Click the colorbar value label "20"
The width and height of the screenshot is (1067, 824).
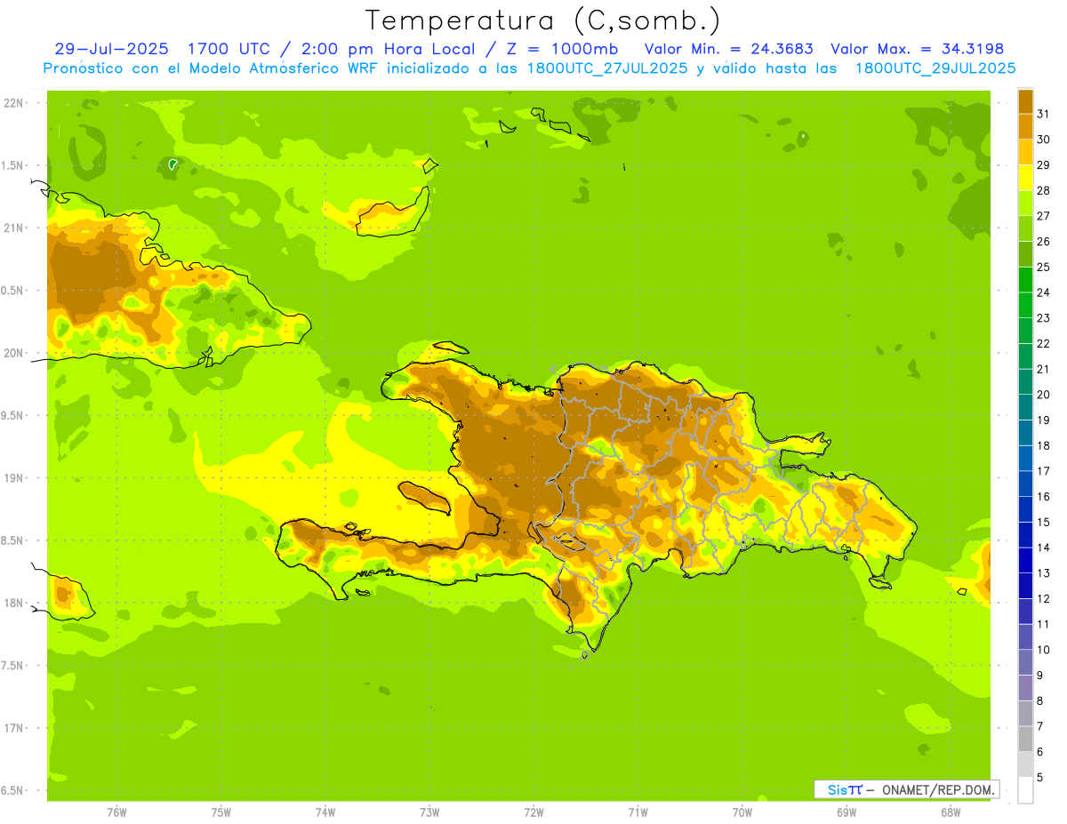pyautogui.click(x=1044, y=395)
